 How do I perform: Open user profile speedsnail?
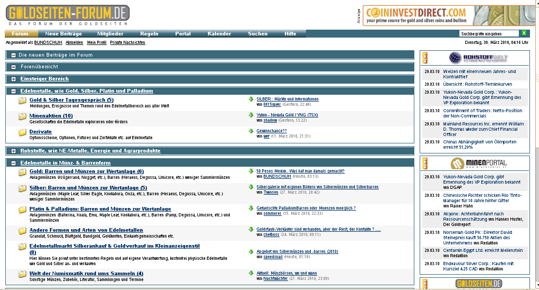pyautogui.click(x=273, y=257)
